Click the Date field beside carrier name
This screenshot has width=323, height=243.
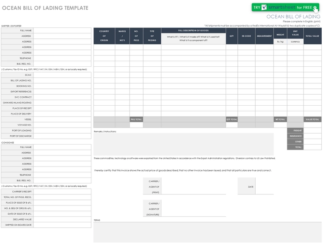265,186
